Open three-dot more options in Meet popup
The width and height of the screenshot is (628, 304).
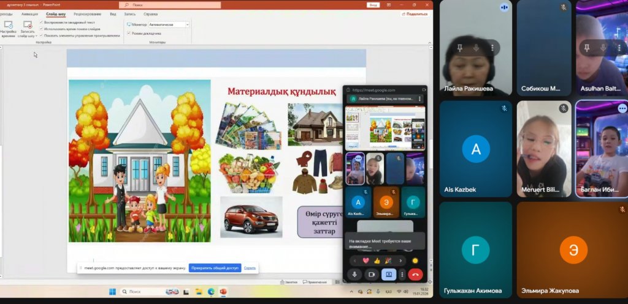(402, 275)
